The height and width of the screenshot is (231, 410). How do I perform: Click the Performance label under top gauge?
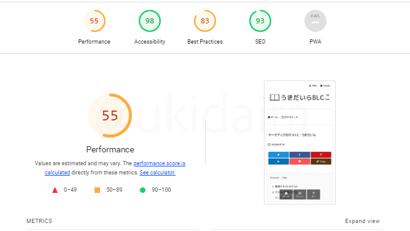(x=94, y=42)
